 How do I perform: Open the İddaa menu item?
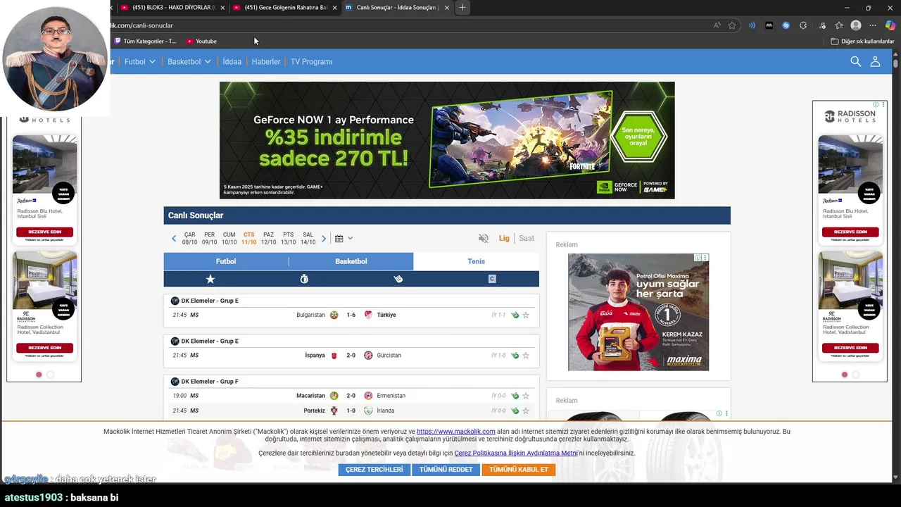click(x=232, y=61)
